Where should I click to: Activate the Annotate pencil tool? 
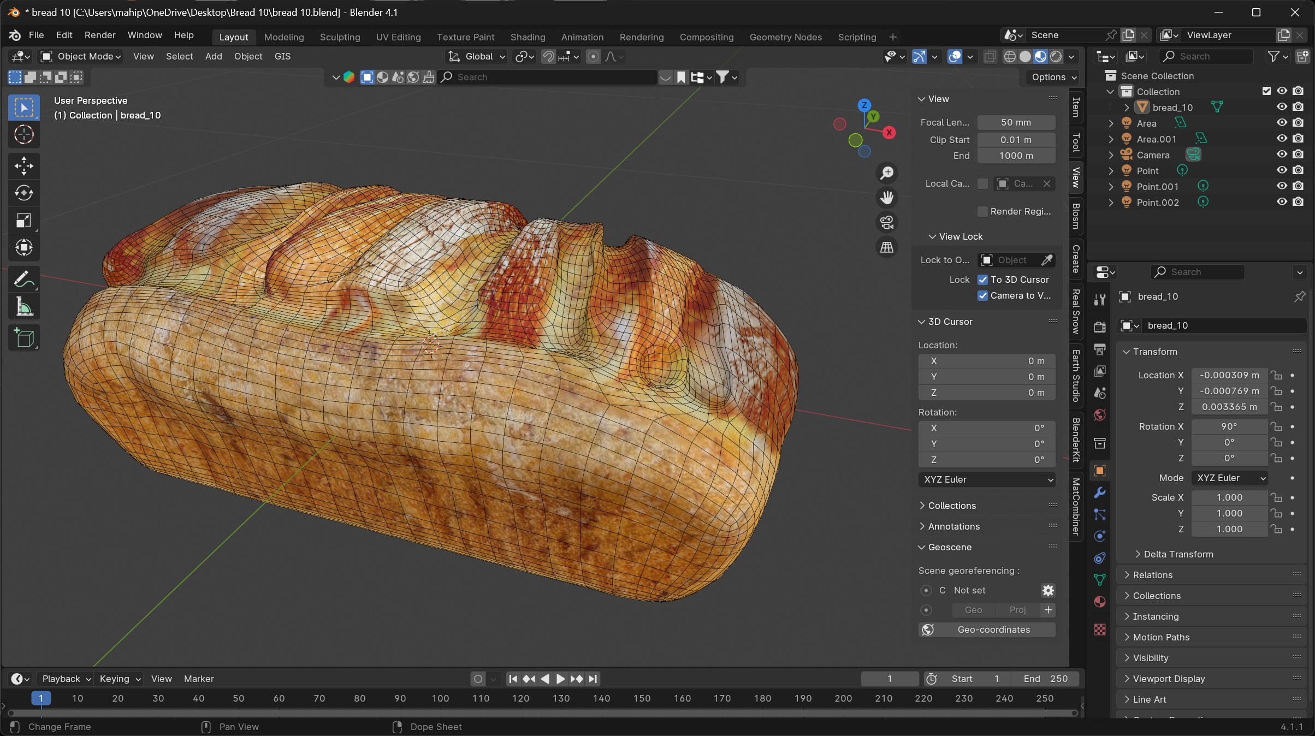coord(23,280)
